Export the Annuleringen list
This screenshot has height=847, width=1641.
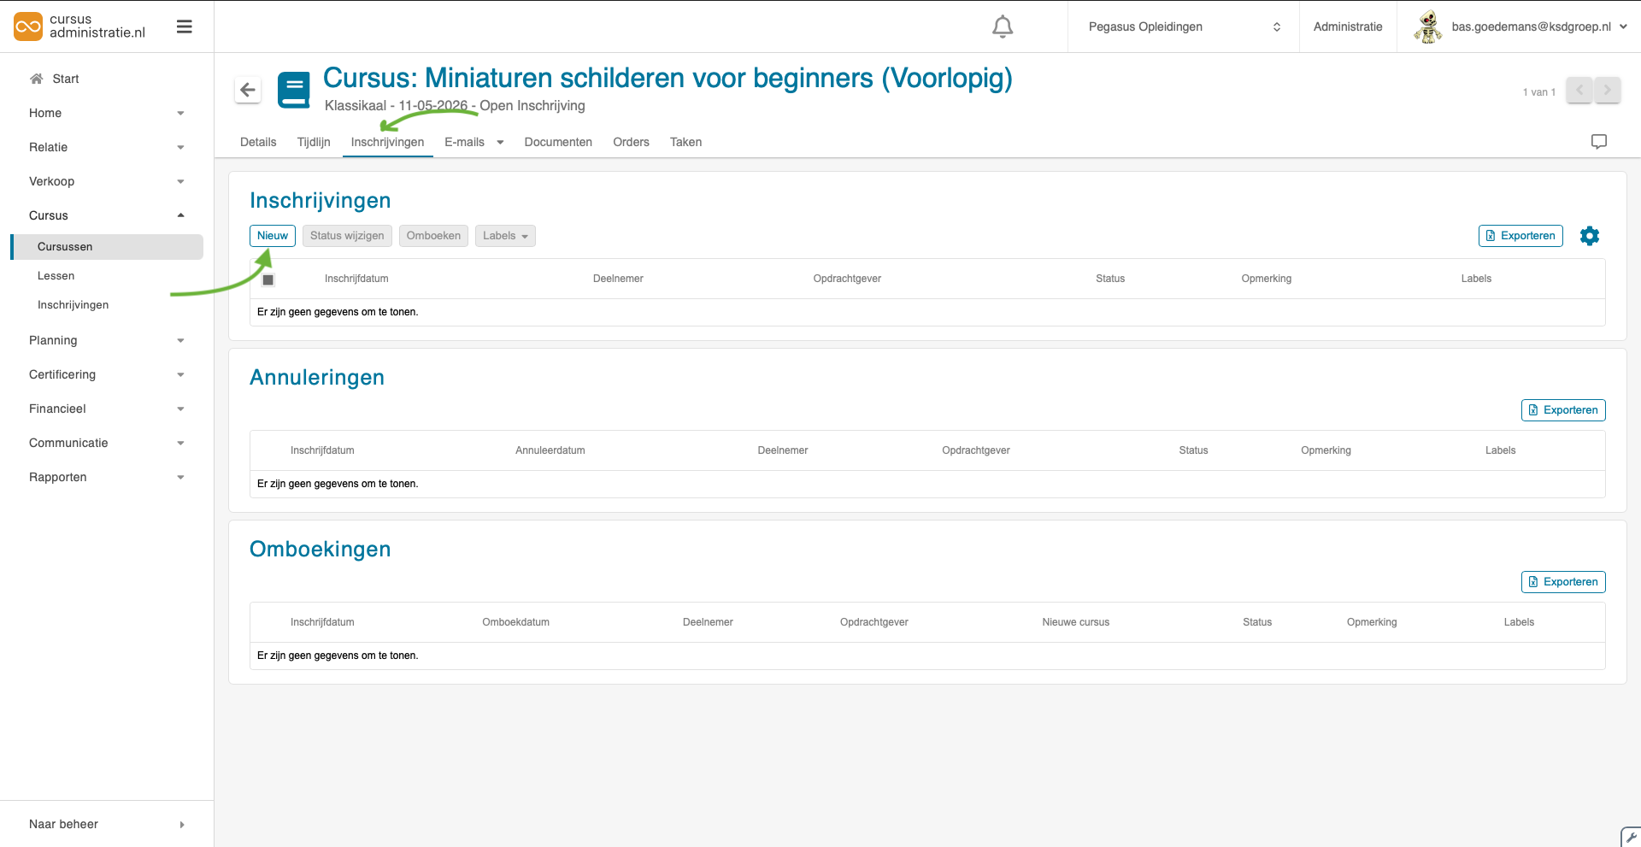(1562, 410)
